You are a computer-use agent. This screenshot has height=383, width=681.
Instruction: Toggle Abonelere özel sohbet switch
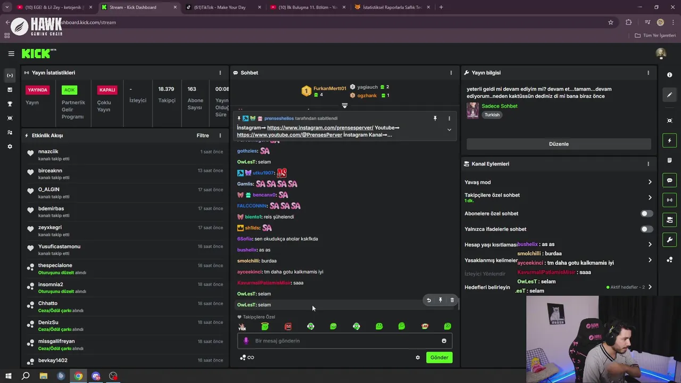[x=646, y=213]
